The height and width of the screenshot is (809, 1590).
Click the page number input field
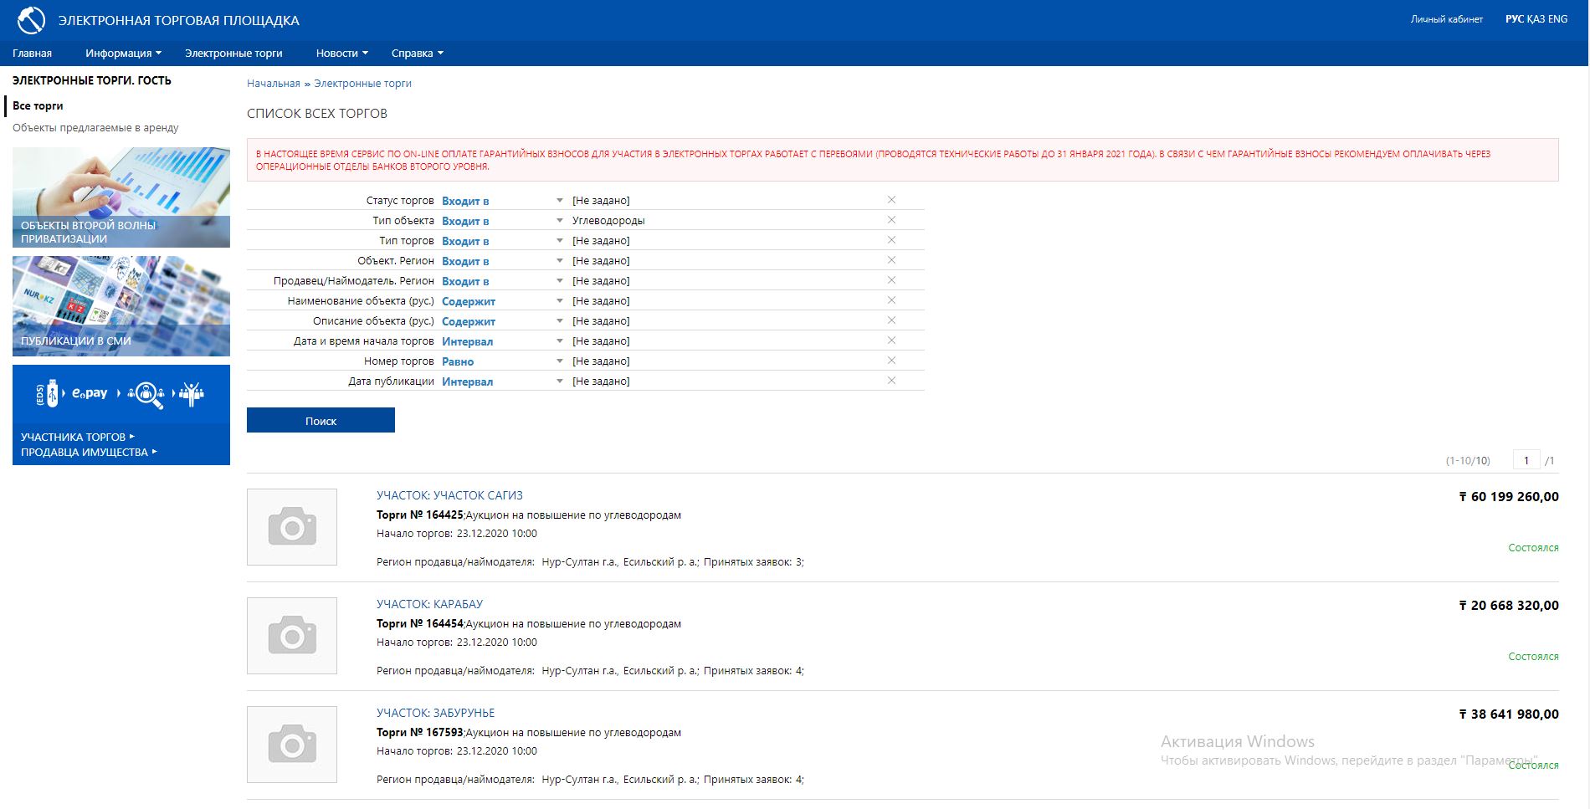click(1526, 460)
